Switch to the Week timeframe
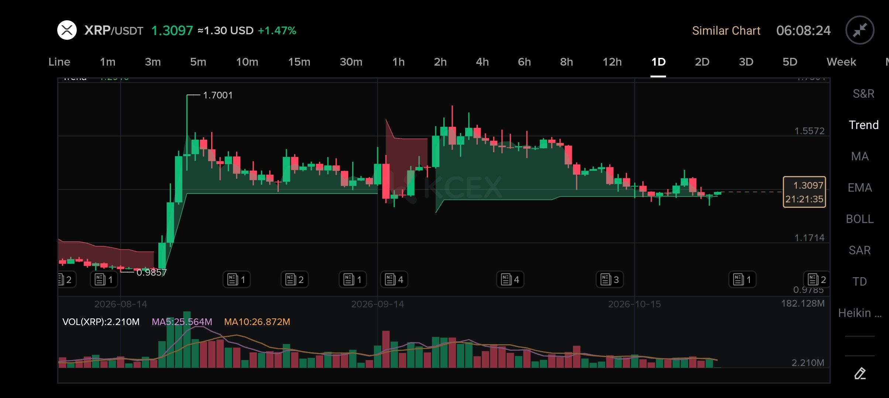889x398 pixels. pos(841,62)
